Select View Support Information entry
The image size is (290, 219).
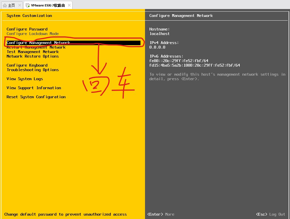[34, 88]
